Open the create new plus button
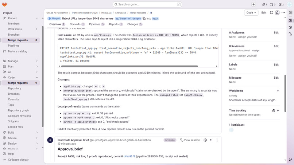294x165 pixels. (x=254, y=4)
